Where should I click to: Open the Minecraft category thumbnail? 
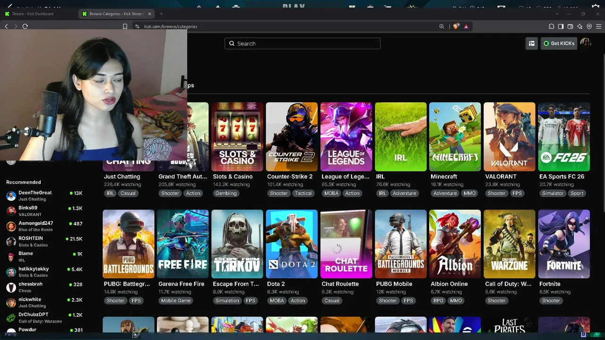pos(455,137)
